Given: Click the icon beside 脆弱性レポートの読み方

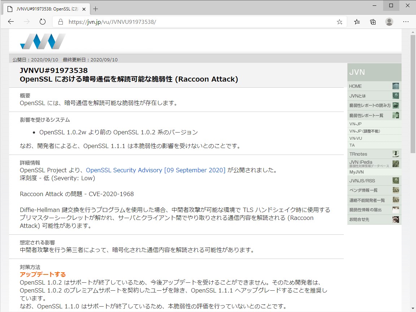Looking at the screenshot, I should pyautogui.click(x=395, y=105).
